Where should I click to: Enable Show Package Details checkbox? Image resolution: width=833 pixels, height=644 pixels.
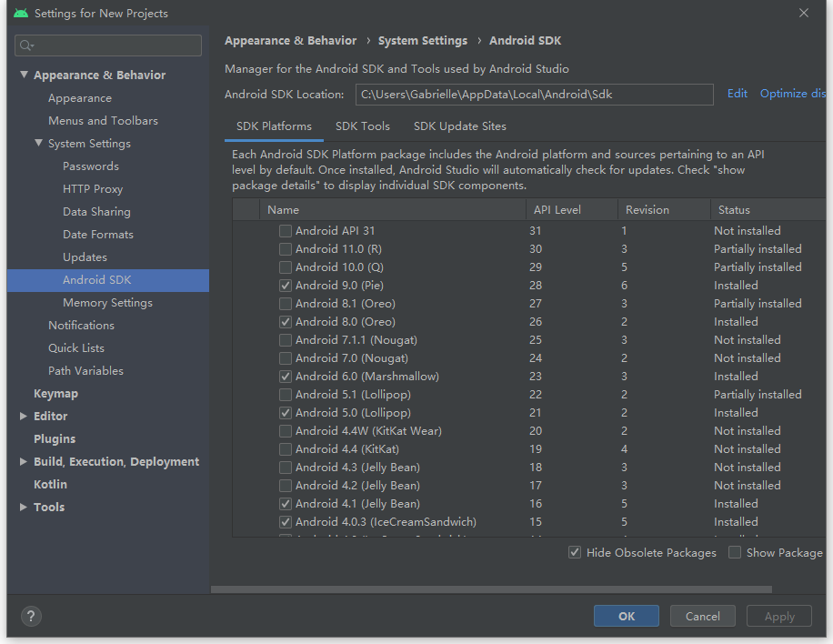735,552
